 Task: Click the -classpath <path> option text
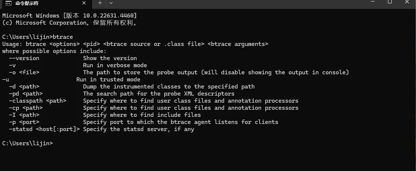37,101
